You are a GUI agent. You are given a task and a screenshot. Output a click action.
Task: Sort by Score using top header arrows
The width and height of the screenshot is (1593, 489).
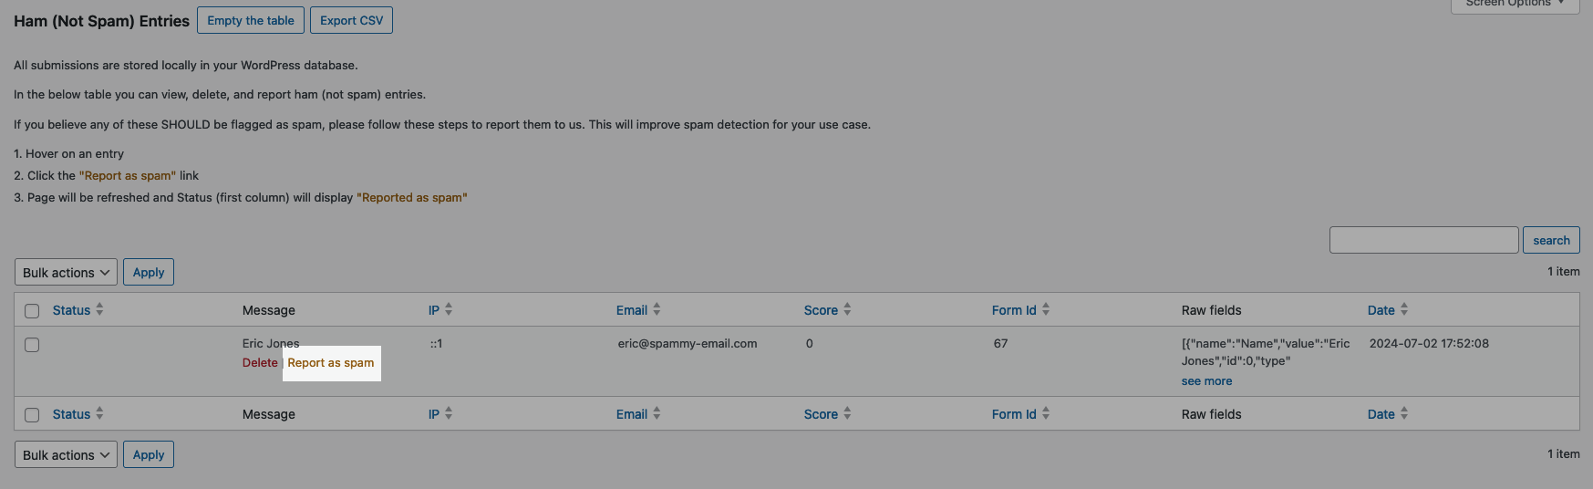click(x=847, y=310)
